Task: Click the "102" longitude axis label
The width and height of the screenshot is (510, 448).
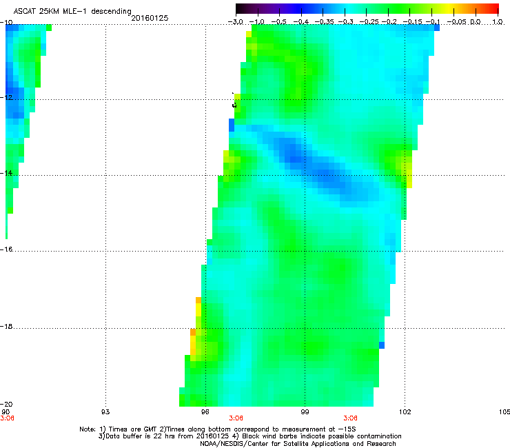Action: point(405,412)
